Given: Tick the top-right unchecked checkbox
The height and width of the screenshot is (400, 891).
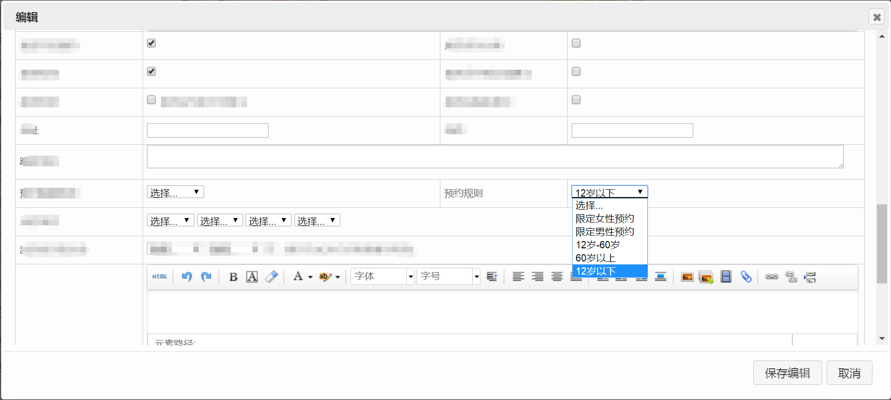Looking at the screenshot, I should coord(576,43).
